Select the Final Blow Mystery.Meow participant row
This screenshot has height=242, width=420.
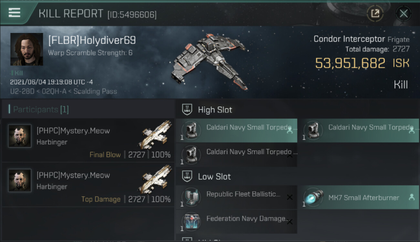tap(88, 140)
